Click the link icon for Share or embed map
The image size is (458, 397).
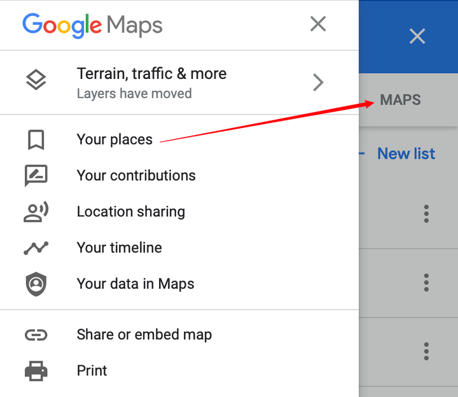coord(36,335)
